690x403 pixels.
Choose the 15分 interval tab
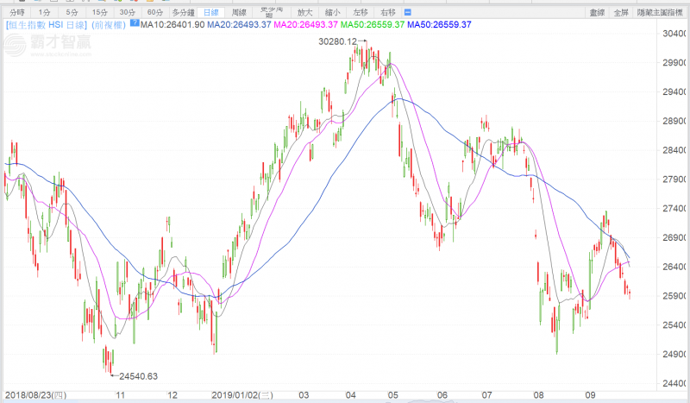click(99, 13)
